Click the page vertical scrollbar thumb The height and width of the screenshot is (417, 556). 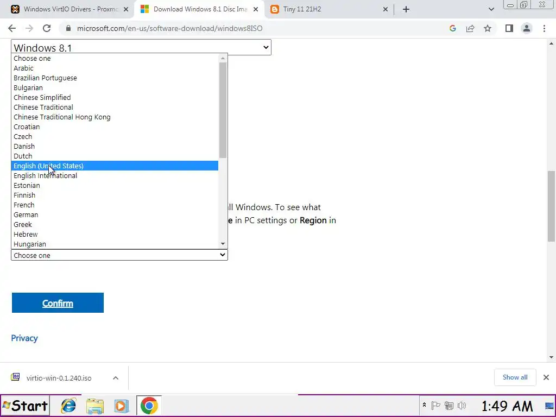pyautogui.click(x=552, y=206)
